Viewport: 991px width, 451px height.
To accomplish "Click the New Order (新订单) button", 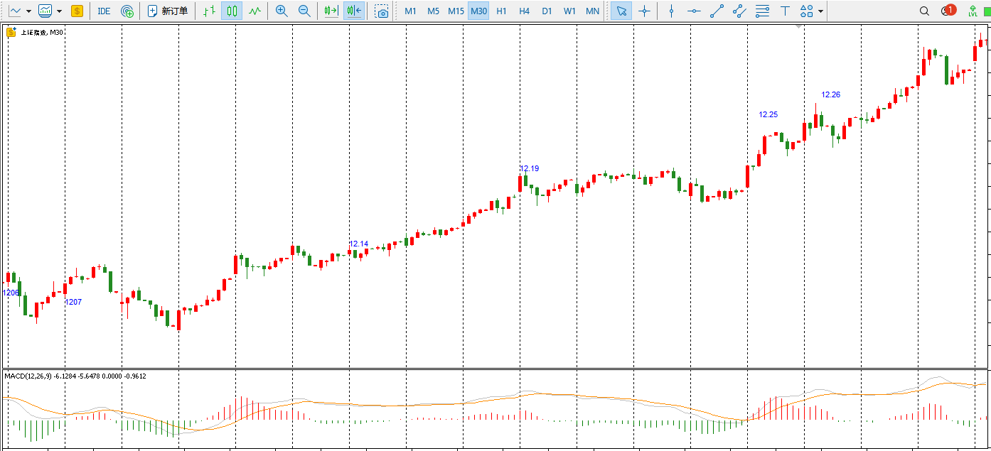I will click(x=168, y=11).
